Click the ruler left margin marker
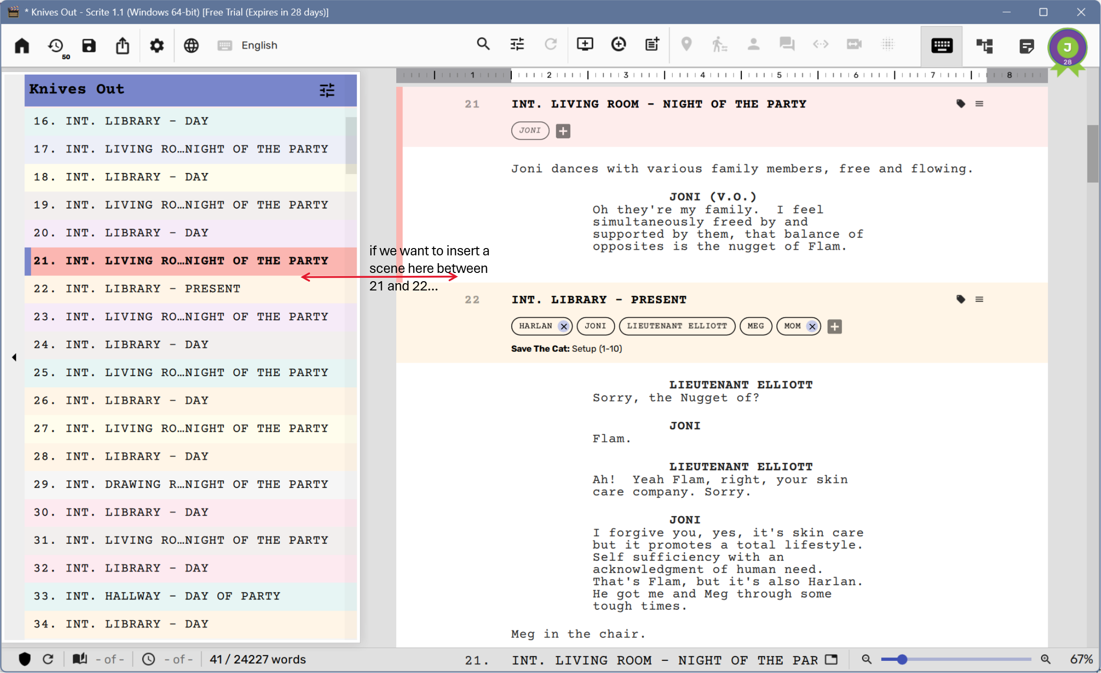This screenshot has height=673, width=1101. (x=511, y=75)
